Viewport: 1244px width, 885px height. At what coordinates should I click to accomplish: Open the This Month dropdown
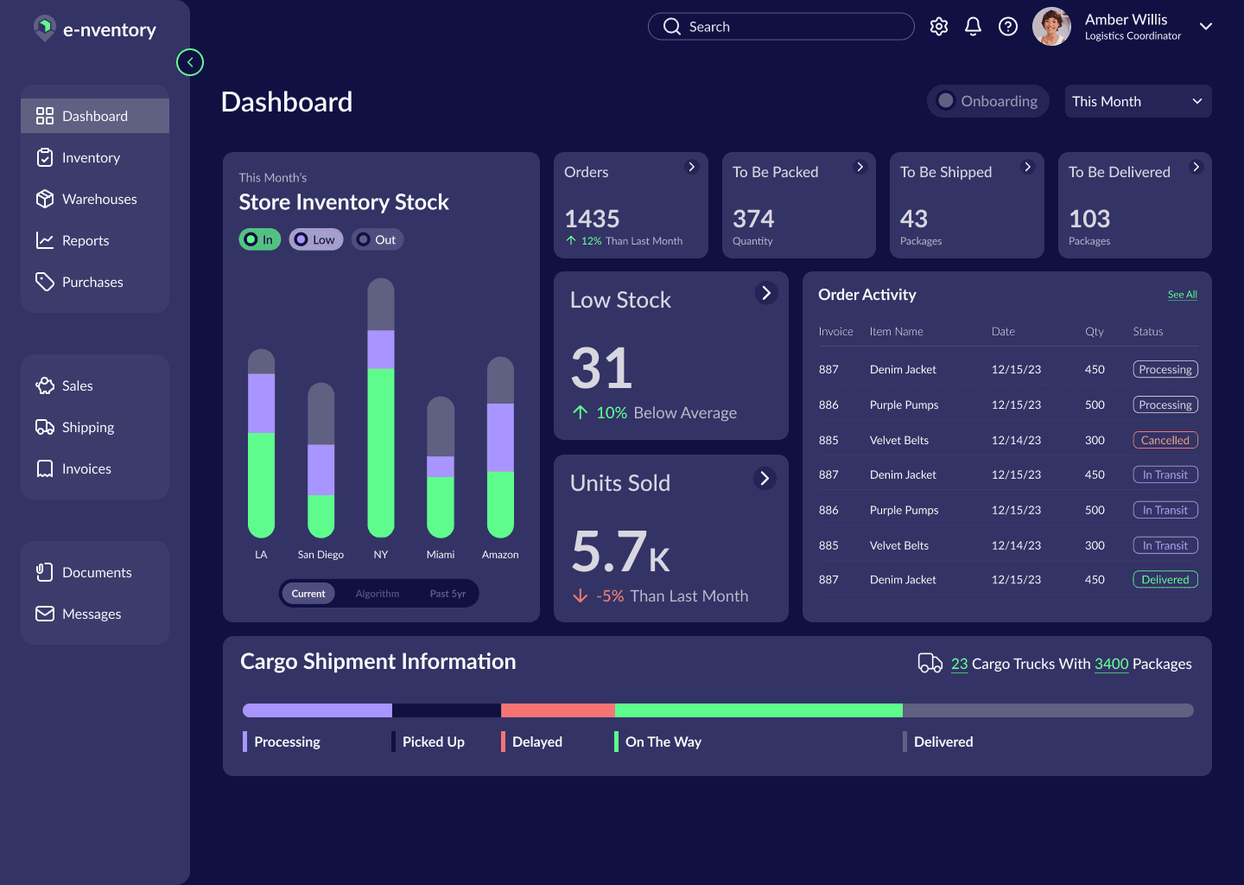[1138, 101]
